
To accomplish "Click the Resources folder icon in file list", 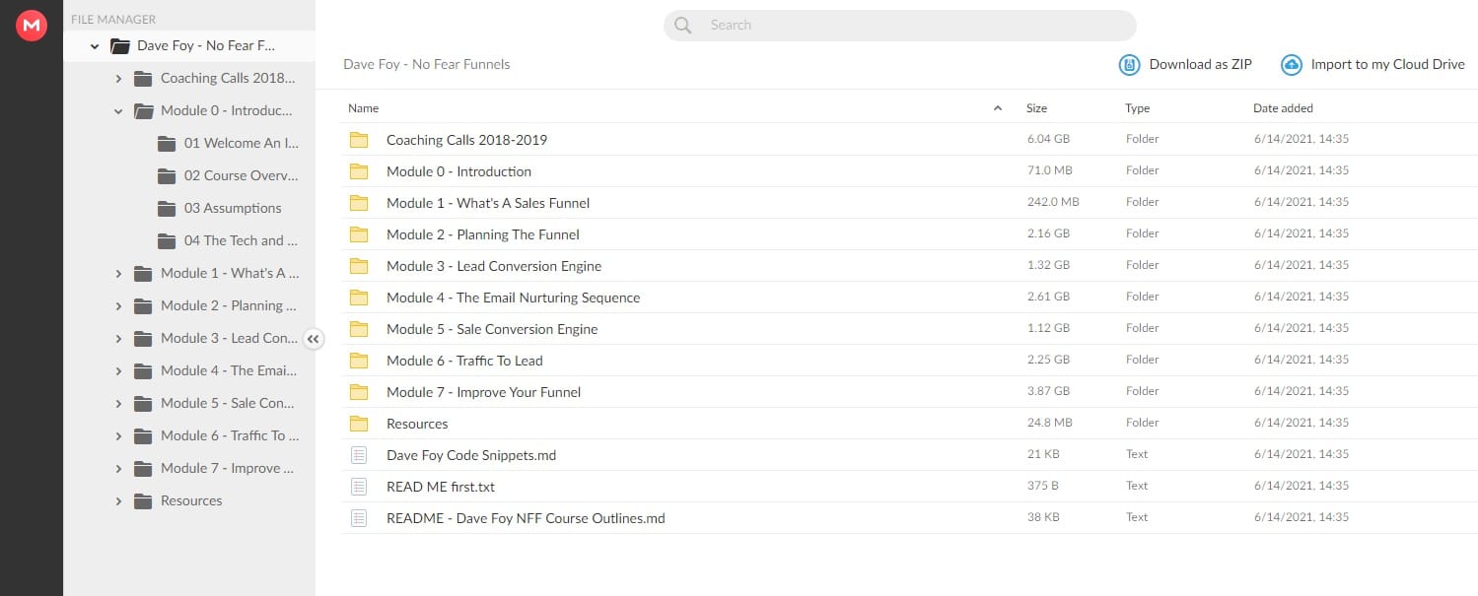I will pyautogui.click(x=359, y=424).
